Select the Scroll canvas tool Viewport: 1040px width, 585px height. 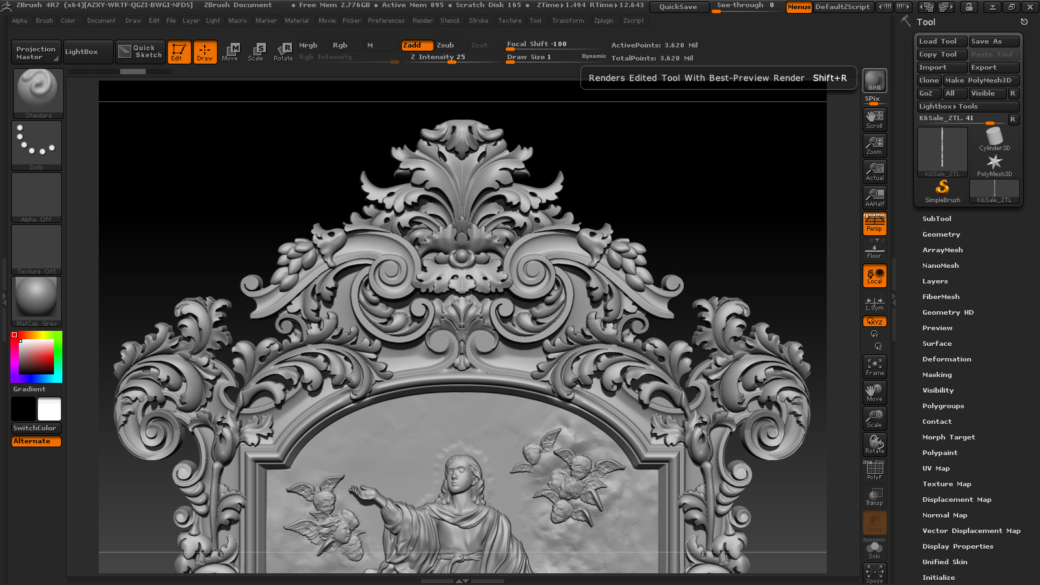pyautogui.click(x=874, y=119)
